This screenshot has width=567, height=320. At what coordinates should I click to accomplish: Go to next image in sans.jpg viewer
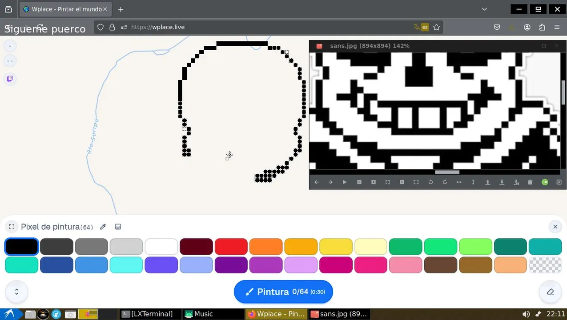[x=330, y=182]
